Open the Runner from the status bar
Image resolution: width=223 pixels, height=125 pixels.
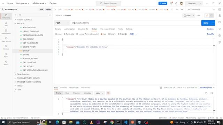(x=202, y=118)
